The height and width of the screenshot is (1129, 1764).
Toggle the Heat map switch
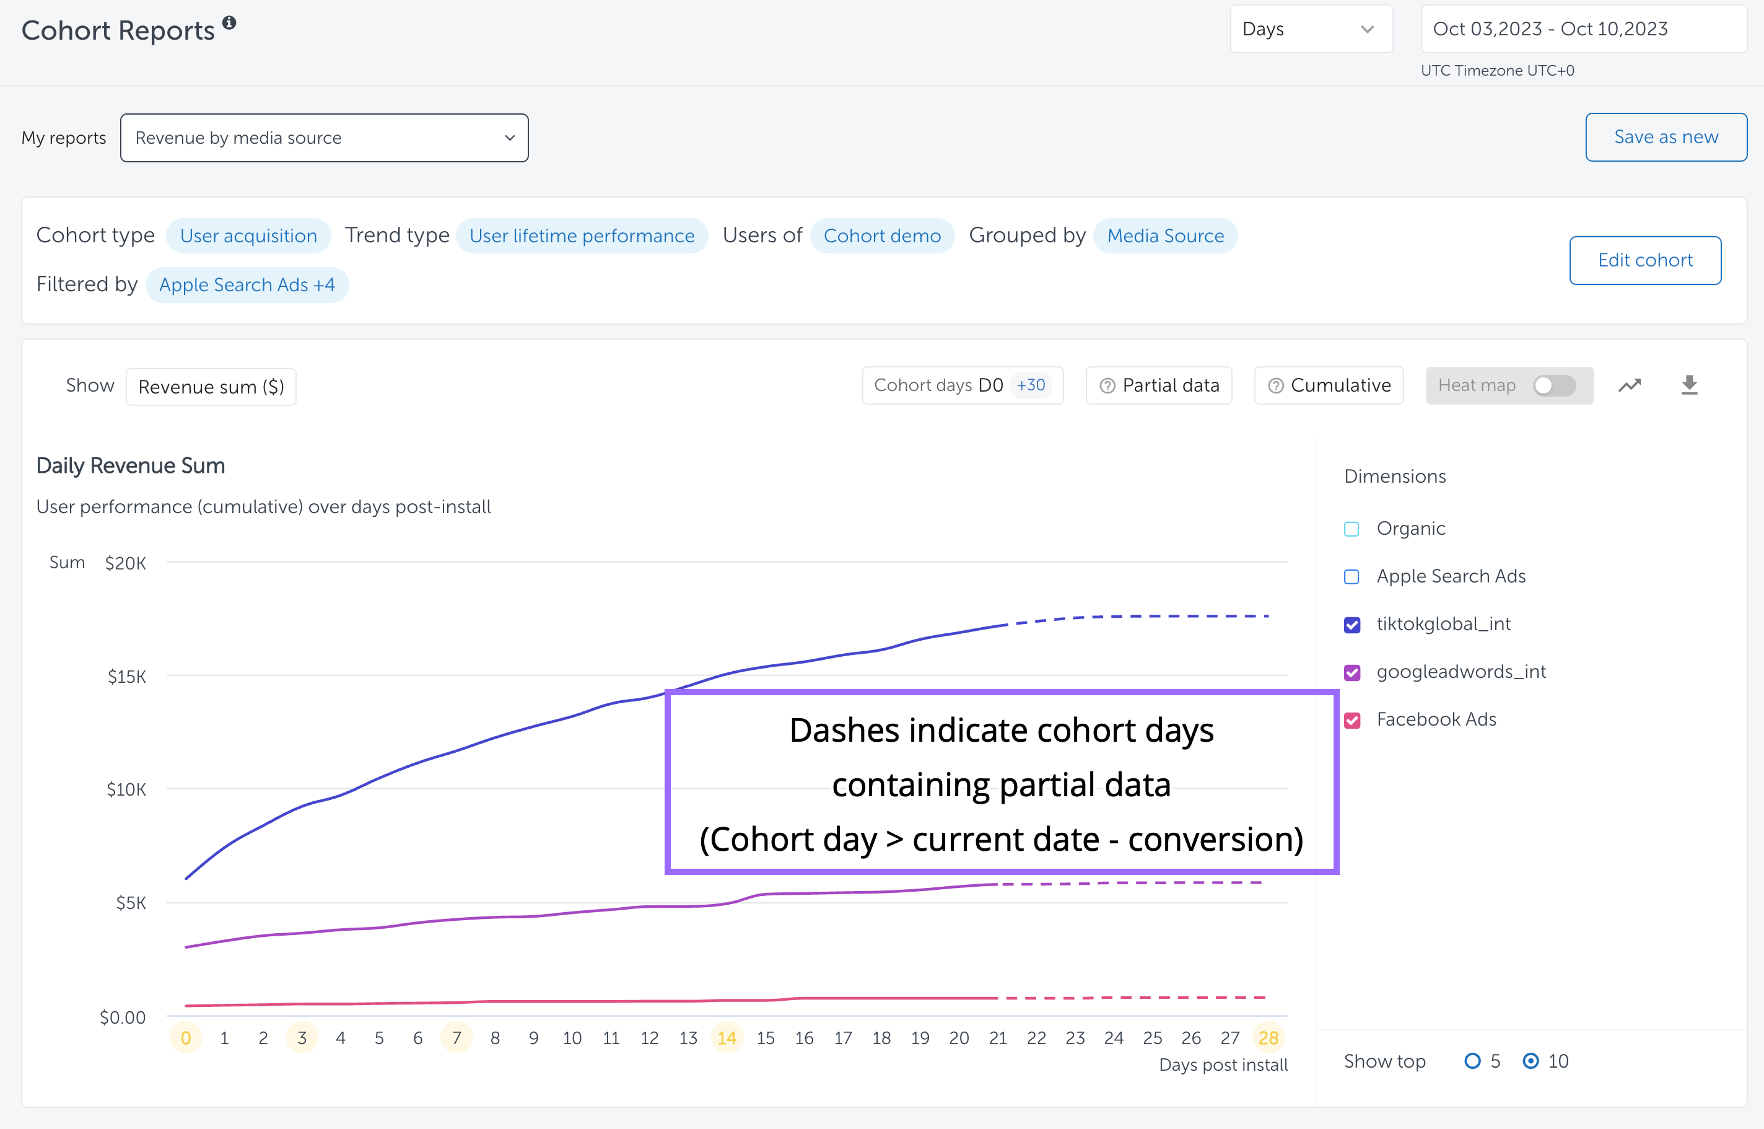[1553, 385]
